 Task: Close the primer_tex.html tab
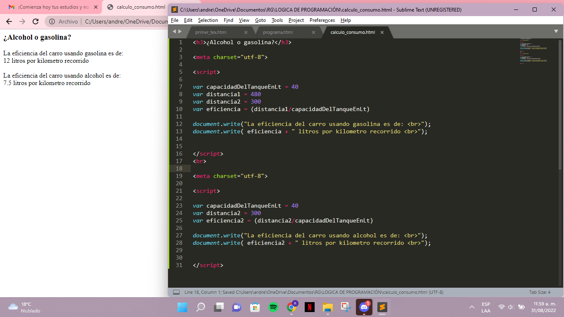(246, 32)
